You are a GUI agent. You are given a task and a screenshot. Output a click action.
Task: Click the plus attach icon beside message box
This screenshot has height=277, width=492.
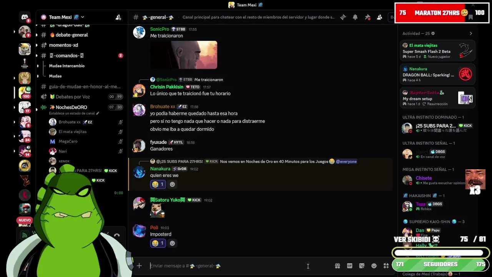[139, 266]
